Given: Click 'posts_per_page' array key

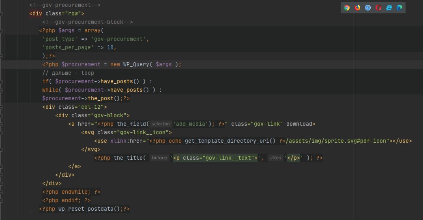Looking at the screenshot, I should 68,48.
